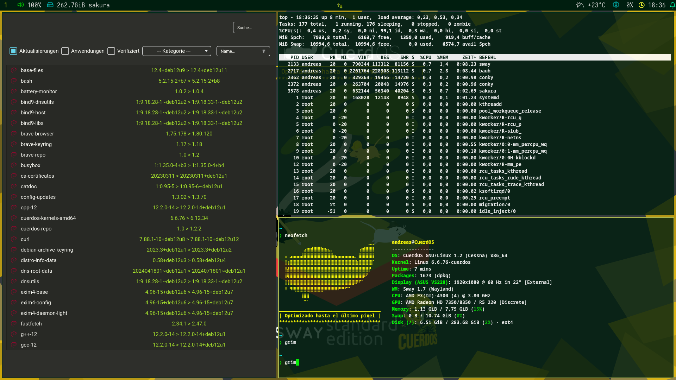The height and width of the screenshot is (380, 676).
Task: Click the Debian swirl icon next to brave-browser
Action: (x=14, y=134)
